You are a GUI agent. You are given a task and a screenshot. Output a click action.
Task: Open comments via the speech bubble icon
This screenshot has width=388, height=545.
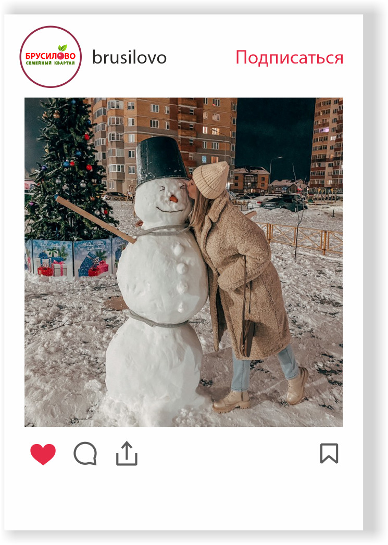click(85, 453)
